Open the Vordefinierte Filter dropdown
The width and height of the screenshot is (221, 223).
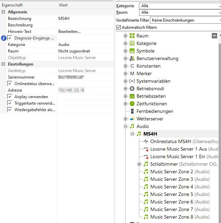185,20
